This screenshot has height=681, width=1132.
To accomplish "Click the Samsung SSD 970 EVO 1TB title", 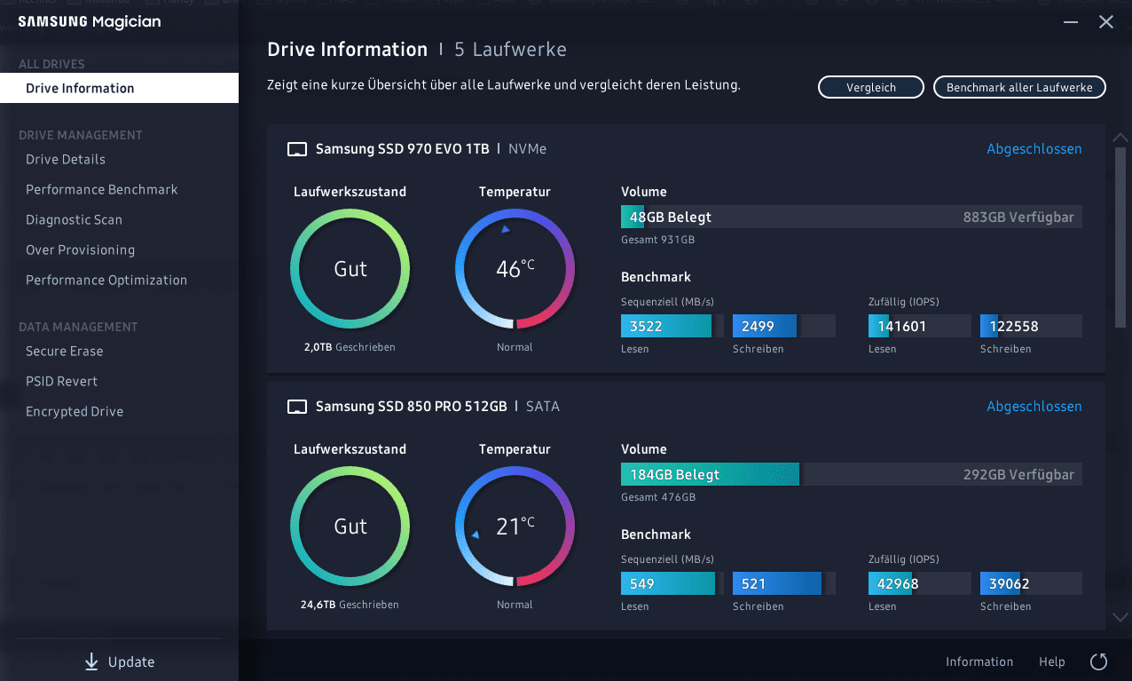I will [403, 149].
